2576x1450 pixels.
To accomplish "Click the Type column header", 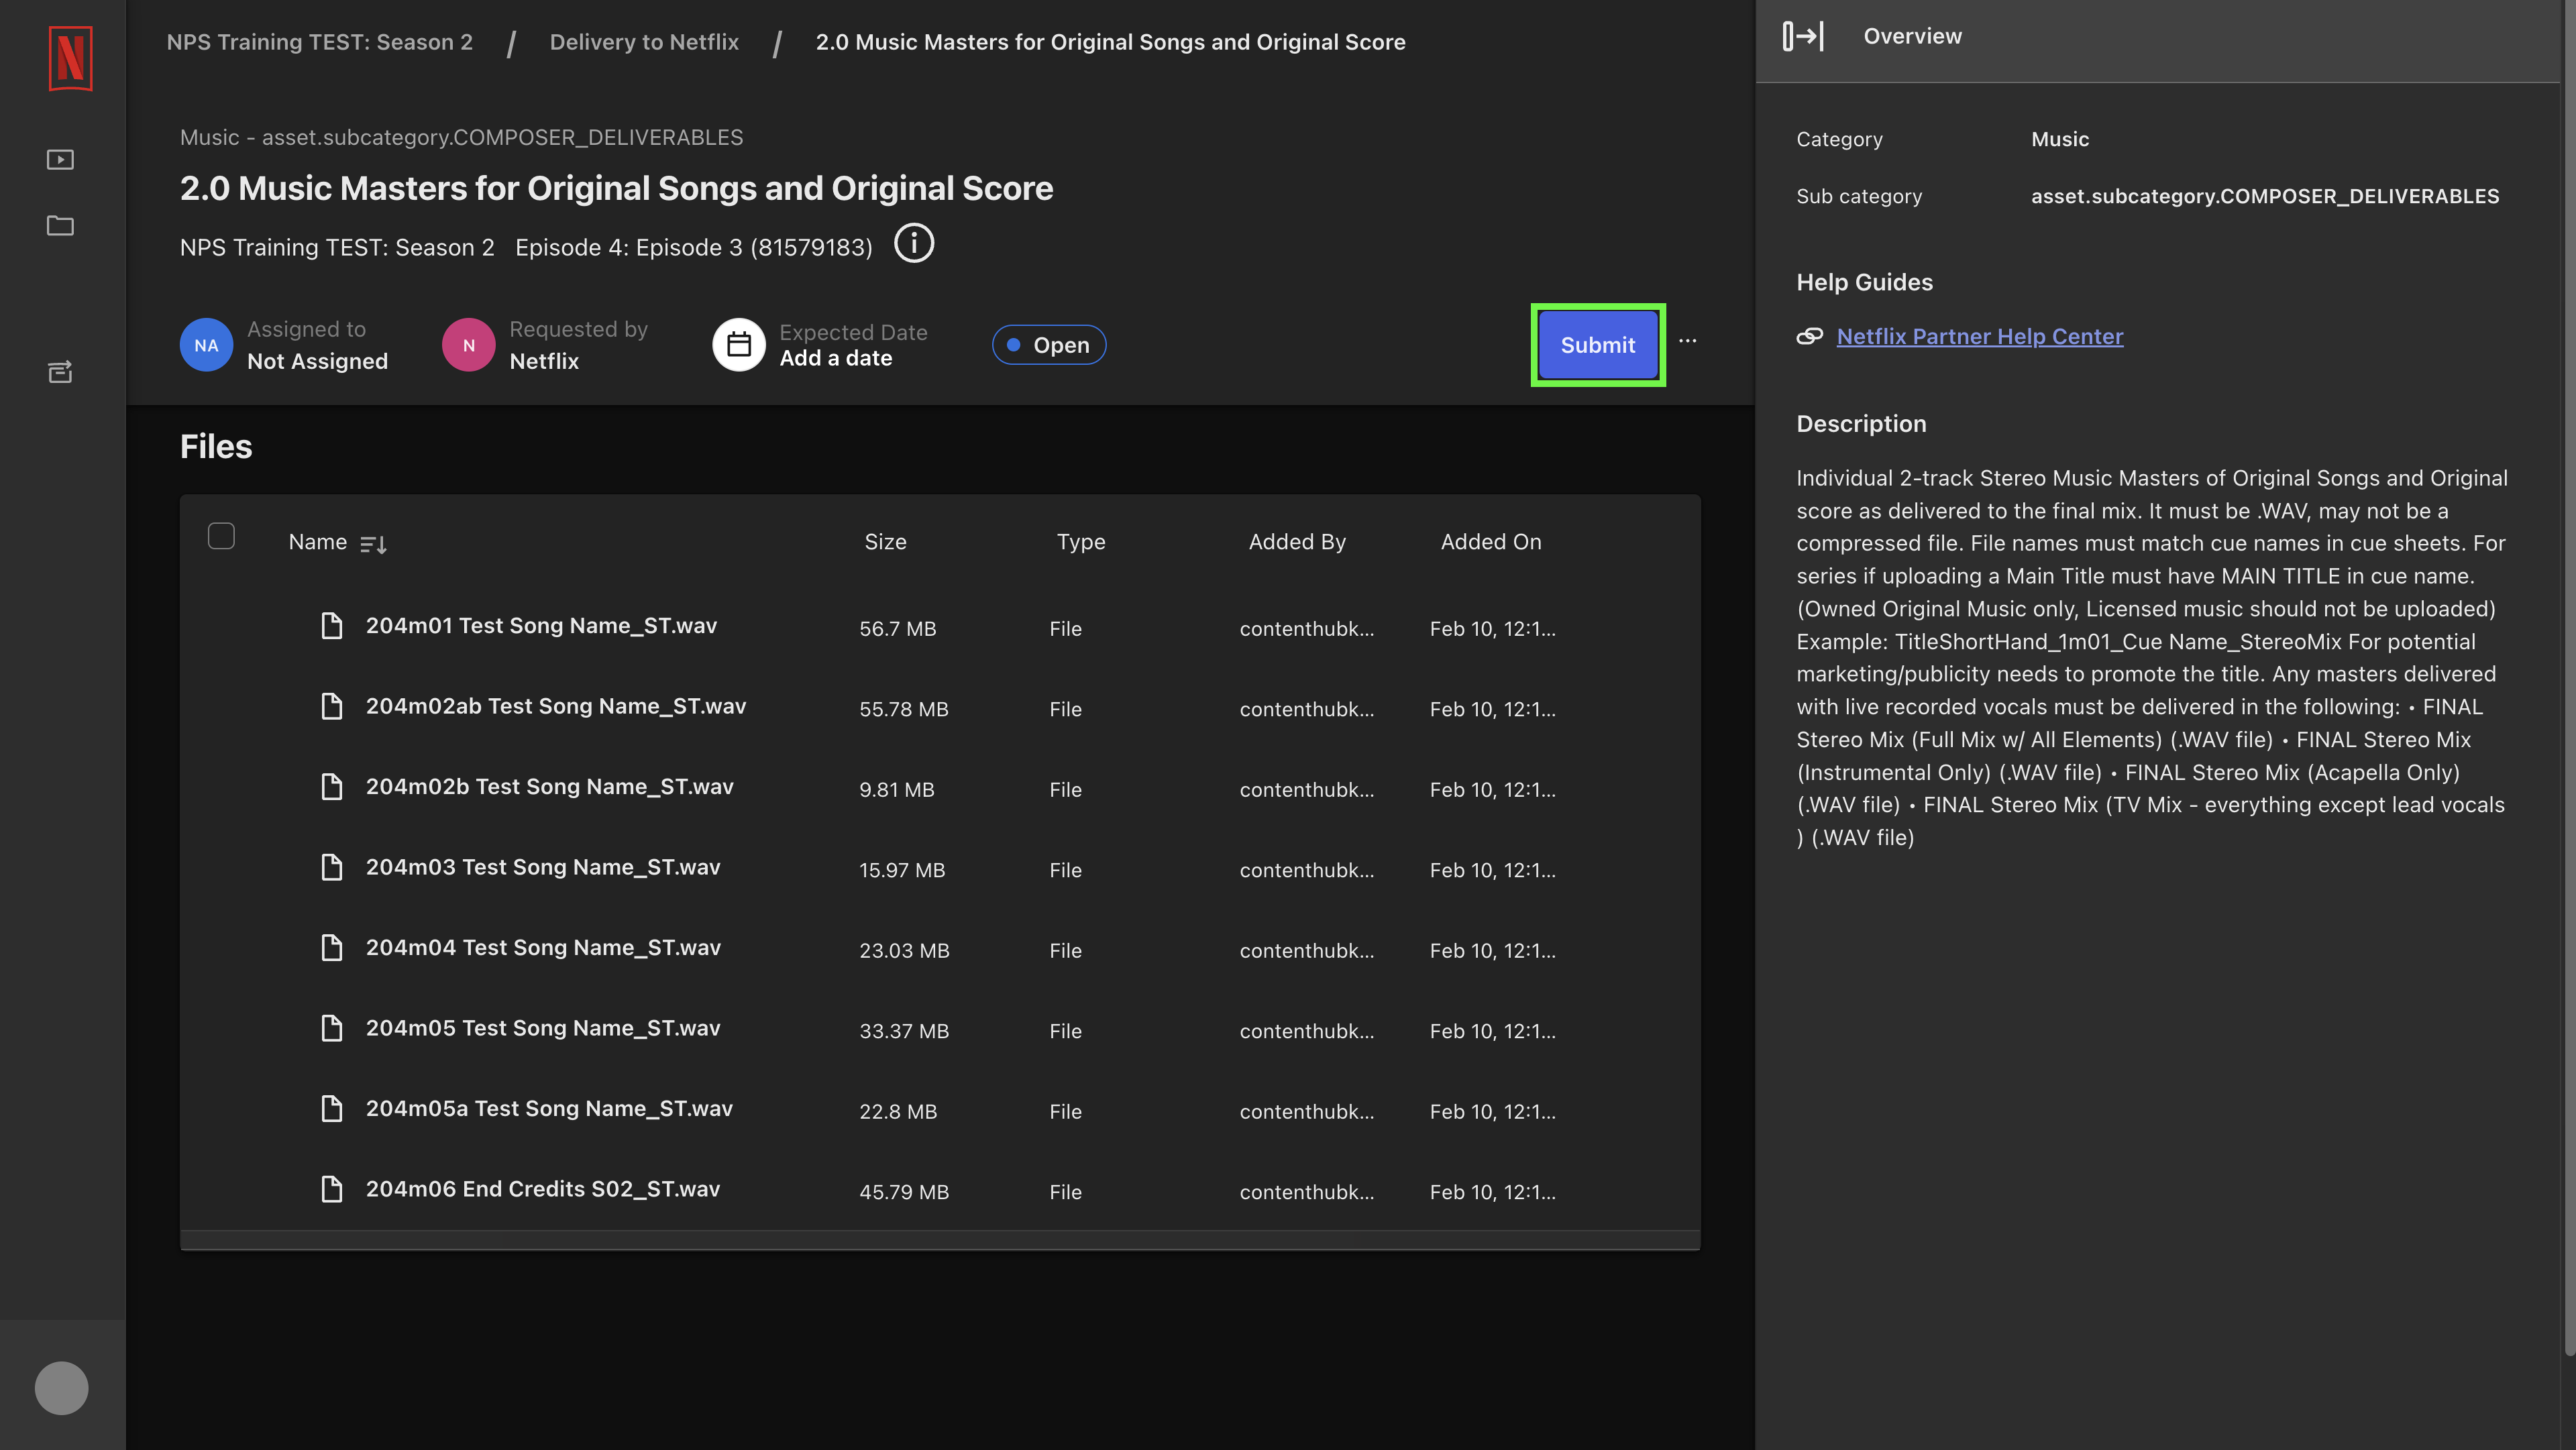I will 1081,542.
